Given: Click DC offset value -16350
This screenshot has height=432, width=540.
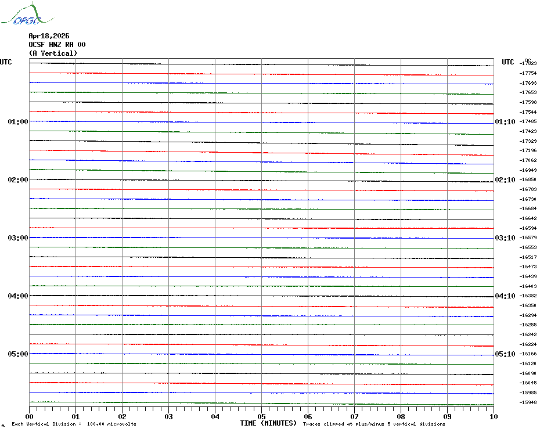Looking at the screenshot, I should 528,305.
